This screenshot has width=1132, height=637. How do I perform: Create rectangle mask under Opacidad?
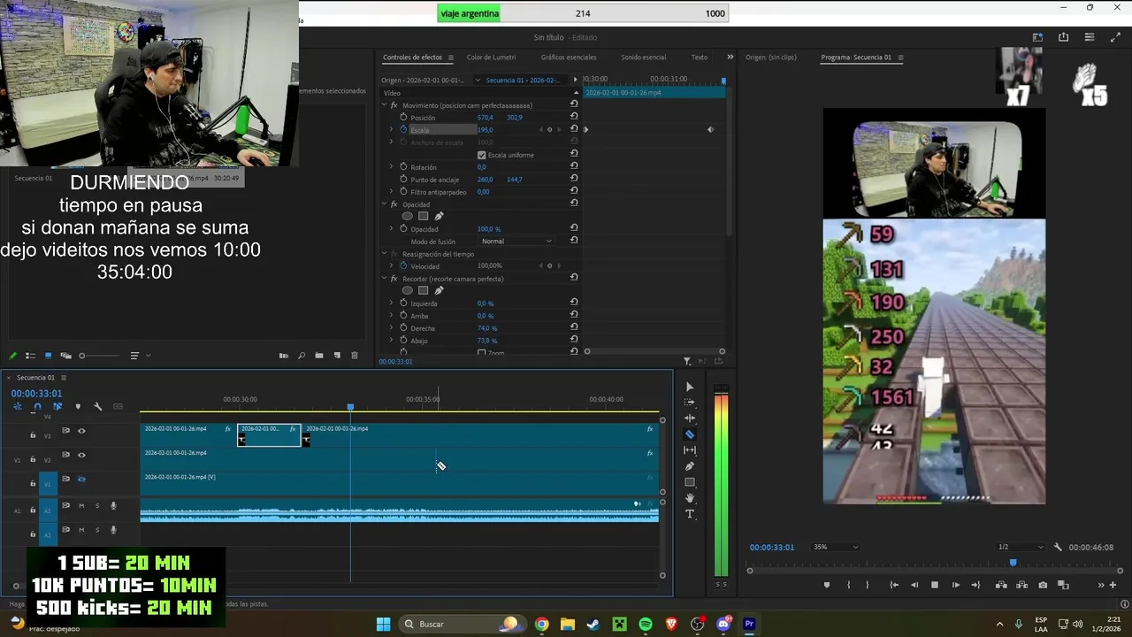pos(424,216)
